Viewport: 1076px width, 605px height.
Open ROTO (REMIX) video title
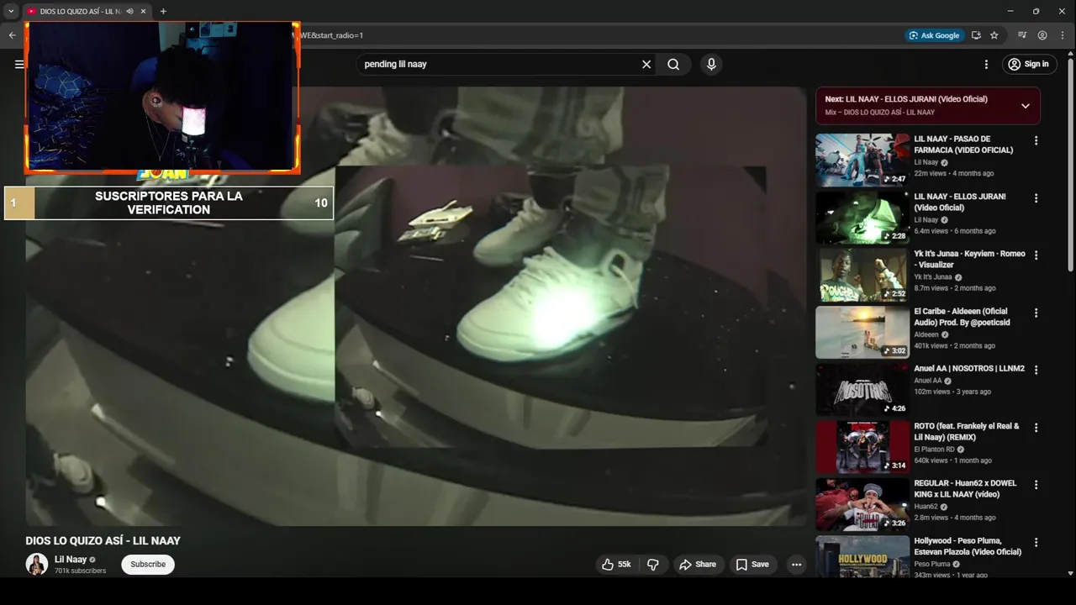click(x=967, y=432)
